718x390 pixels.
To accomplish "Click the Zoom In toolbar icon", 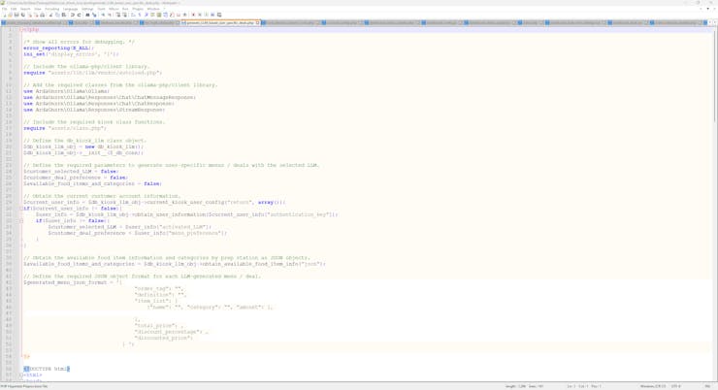I will [x=103, y=15].
